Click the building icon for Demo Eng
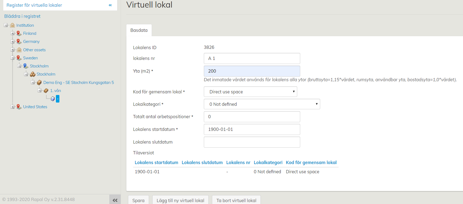The height and width of the screenshot is (204, 463). point(39,83)
